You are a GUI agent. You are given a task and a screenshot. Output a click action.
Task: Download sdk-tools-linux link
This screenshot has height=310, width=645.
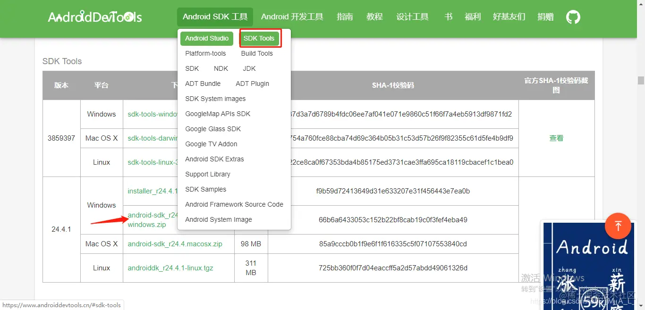pos(153,162)
